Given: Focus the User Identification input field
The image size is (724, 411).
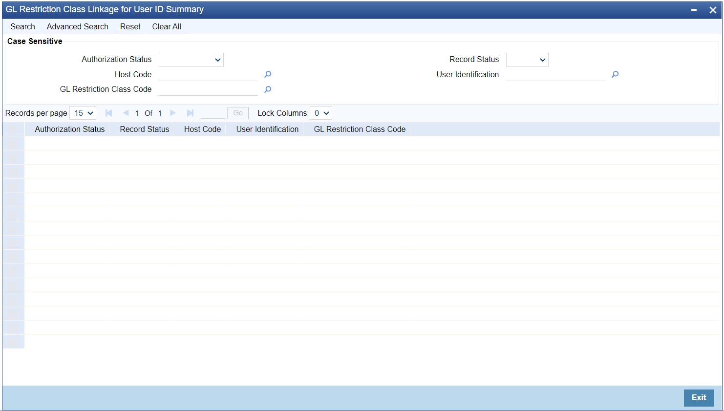Looking at the screenshot, I should (x=555, y=74).
